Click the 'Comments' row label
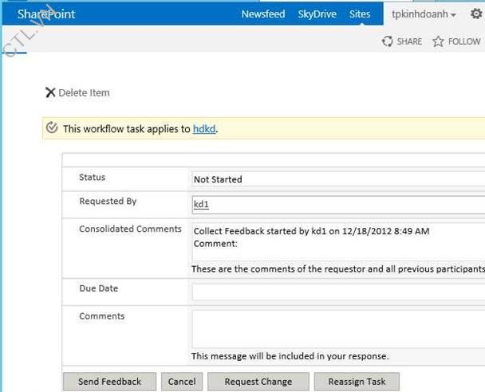 (x=102, y=316)
